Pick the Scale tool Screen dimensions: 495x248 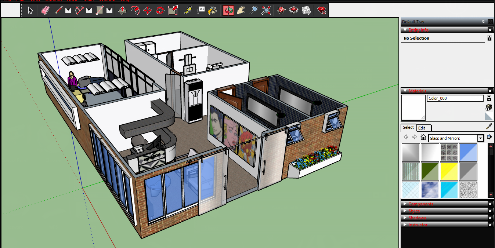[173, 10]
